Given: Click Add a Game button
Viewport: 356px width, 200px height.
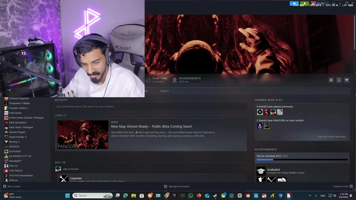Looking at the screenshot, I should (x=12, y=186).
